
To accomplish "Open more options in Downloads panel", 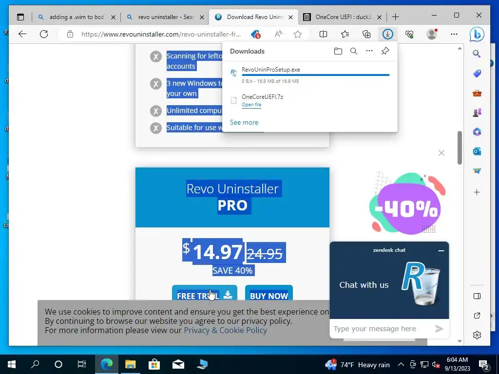I will tap(369, 51).
